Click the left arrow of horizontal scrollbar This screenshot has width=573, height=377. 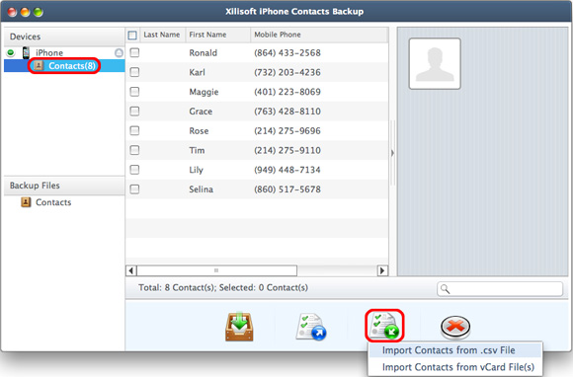click(x=131, y=270)
